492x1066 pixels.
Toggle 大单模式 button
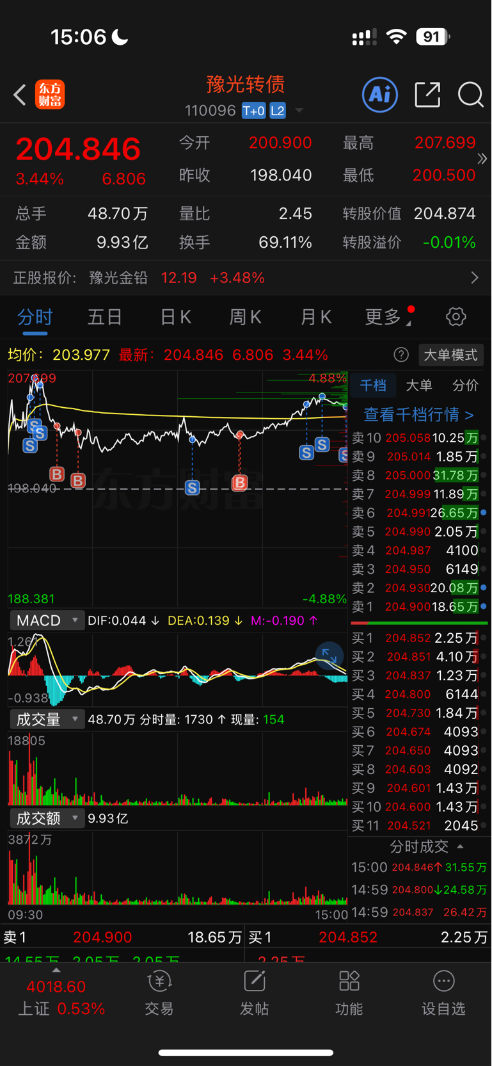click(451, 355)
